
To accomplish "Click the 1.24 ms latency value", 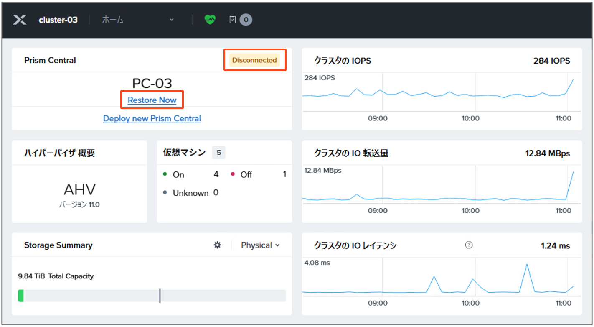I will pyautogui.click(x=555, y=245).
